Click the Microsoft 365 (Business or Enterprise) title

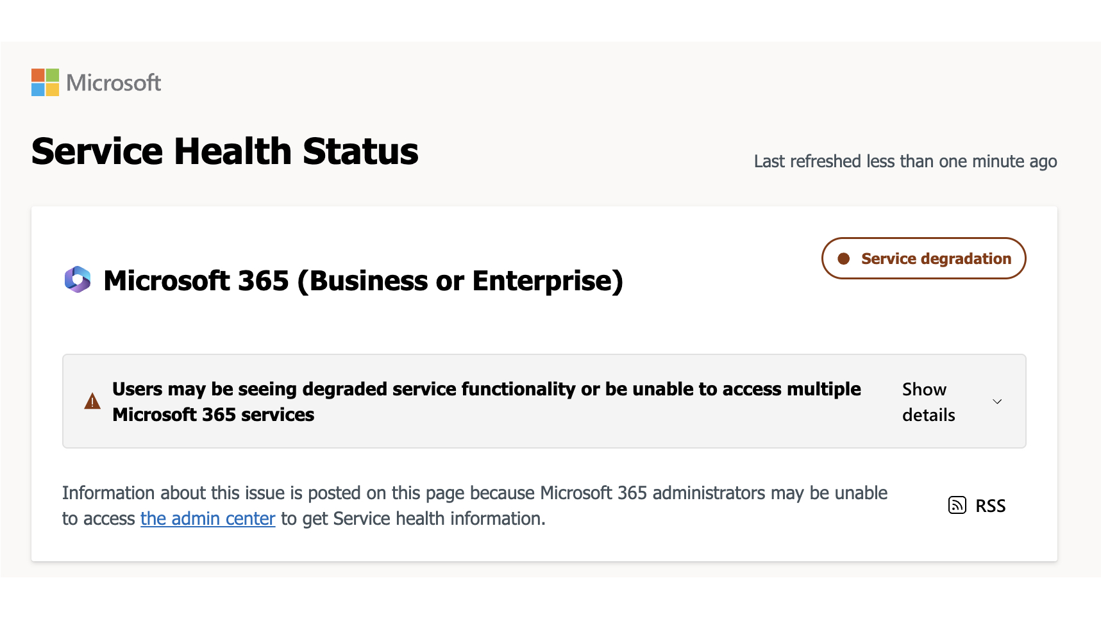(x=363, y=280)
